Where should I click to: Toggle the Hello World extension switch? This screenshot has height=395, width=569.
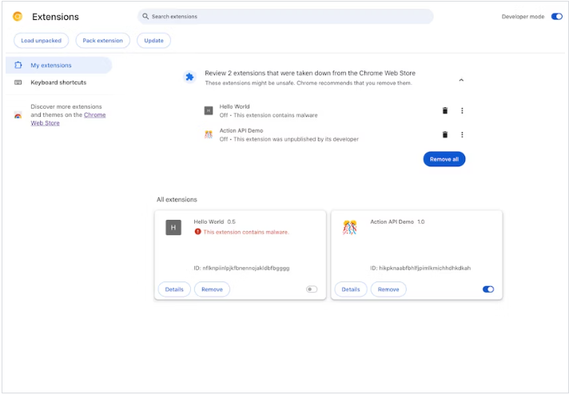[x=312, y=289]
